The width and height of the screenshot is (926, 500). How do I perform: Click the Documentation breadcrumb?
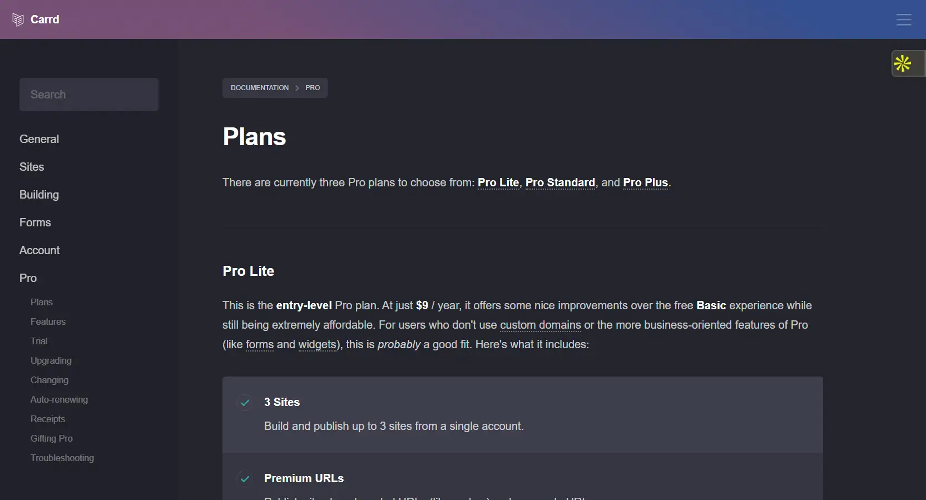[260, 88]
